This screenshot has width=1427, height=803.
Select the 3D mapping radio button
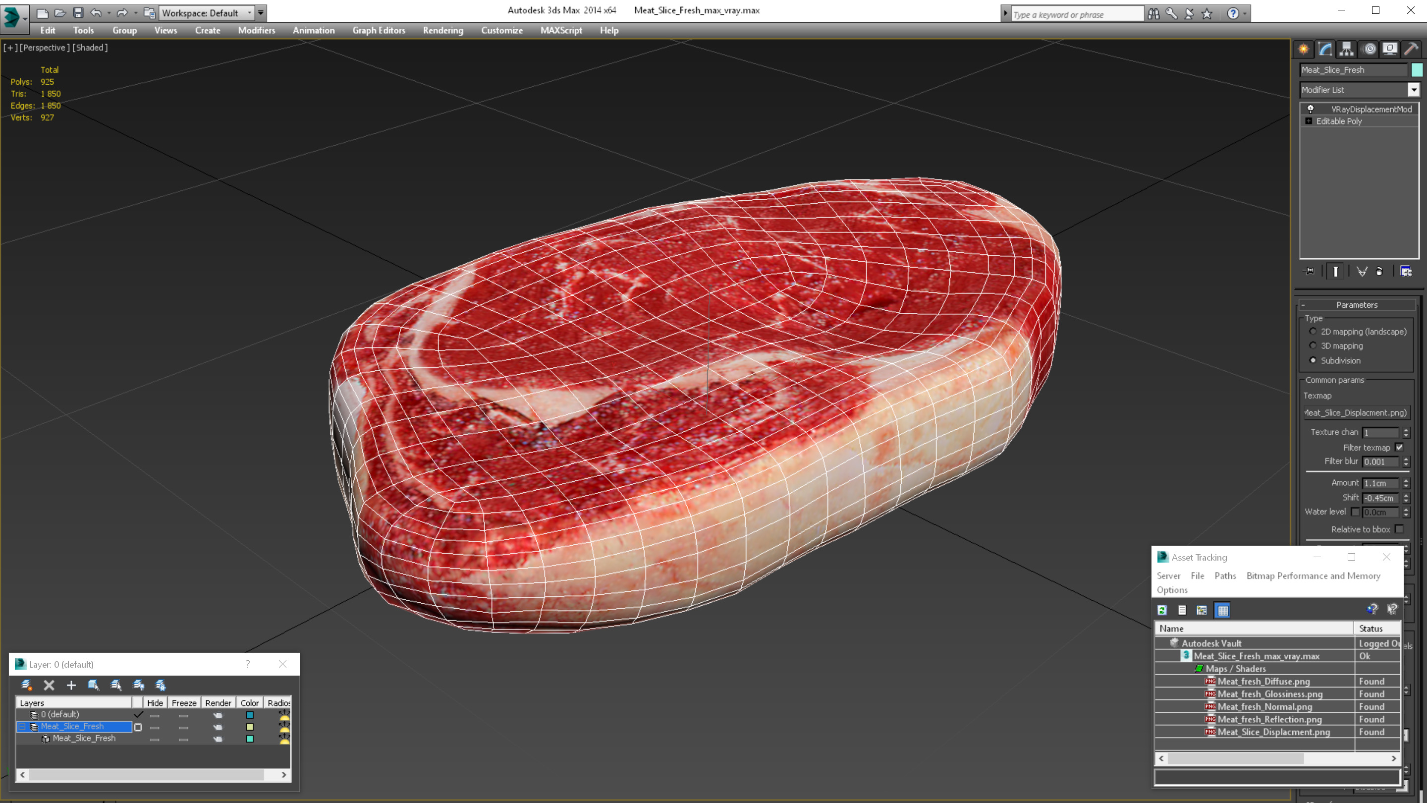[1313, 346]
